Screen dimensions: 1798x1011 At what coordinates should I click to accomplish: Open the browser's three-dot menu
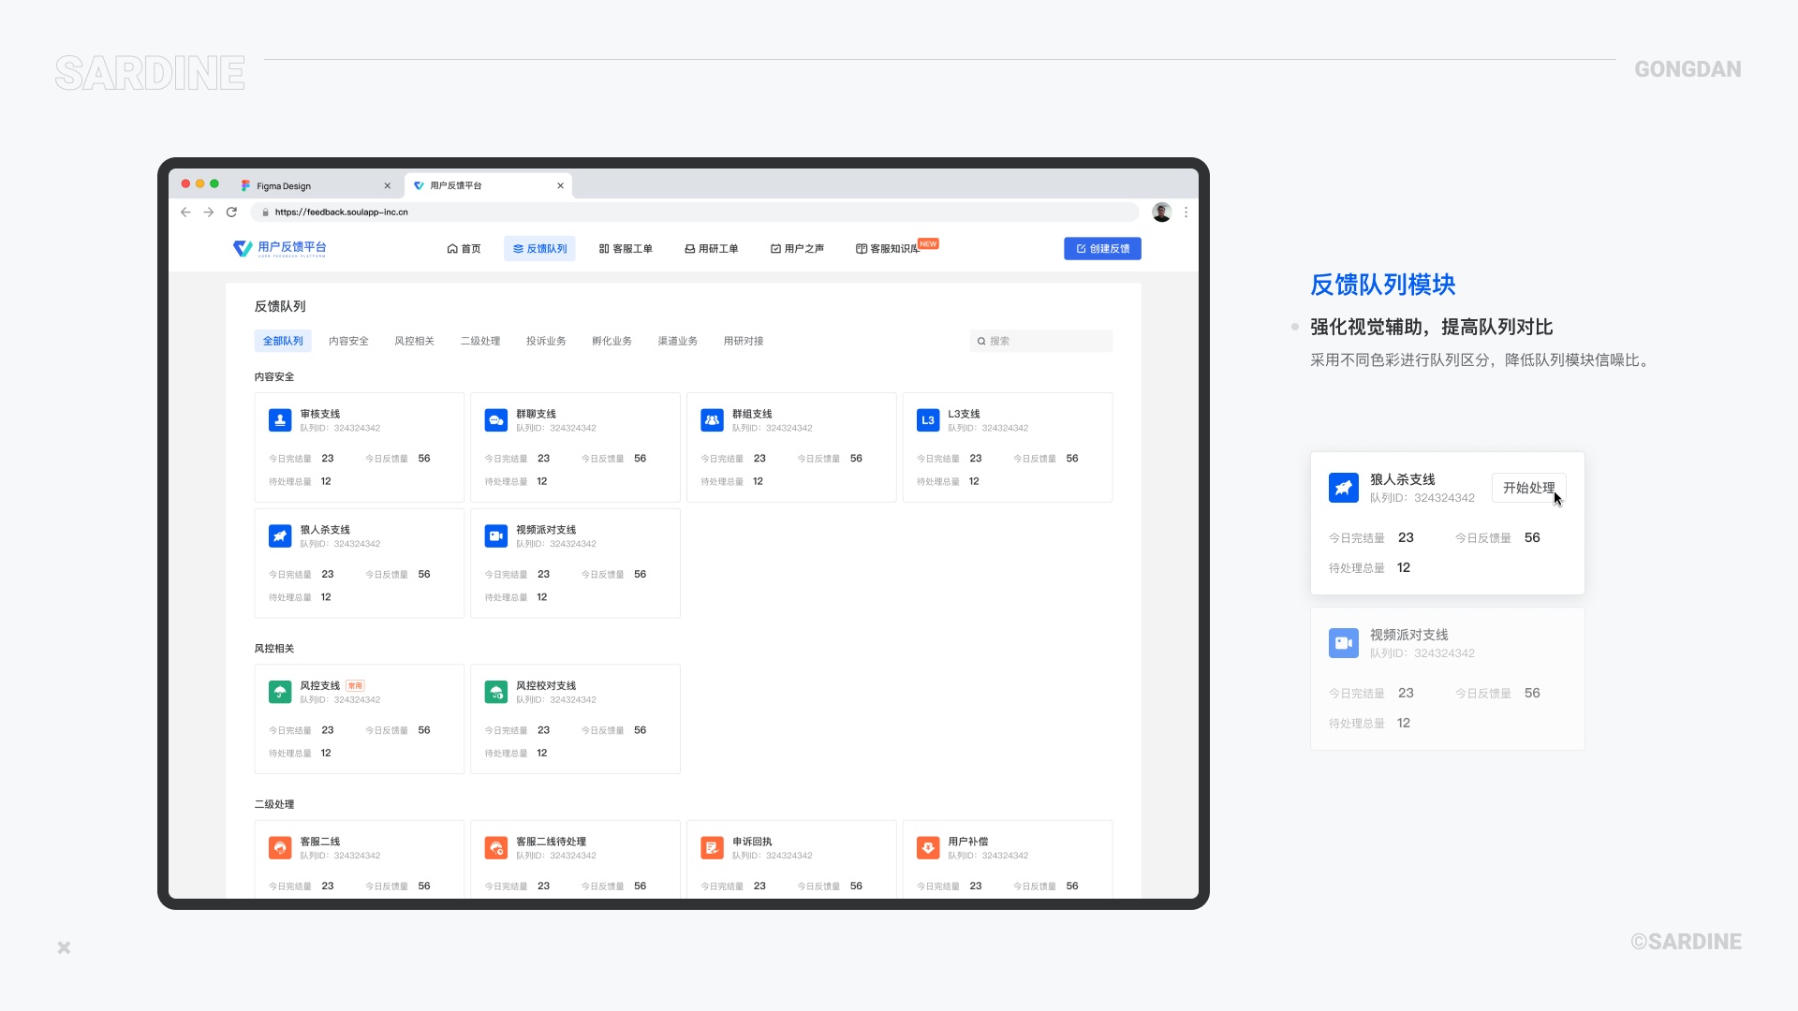coord(1186,212)
